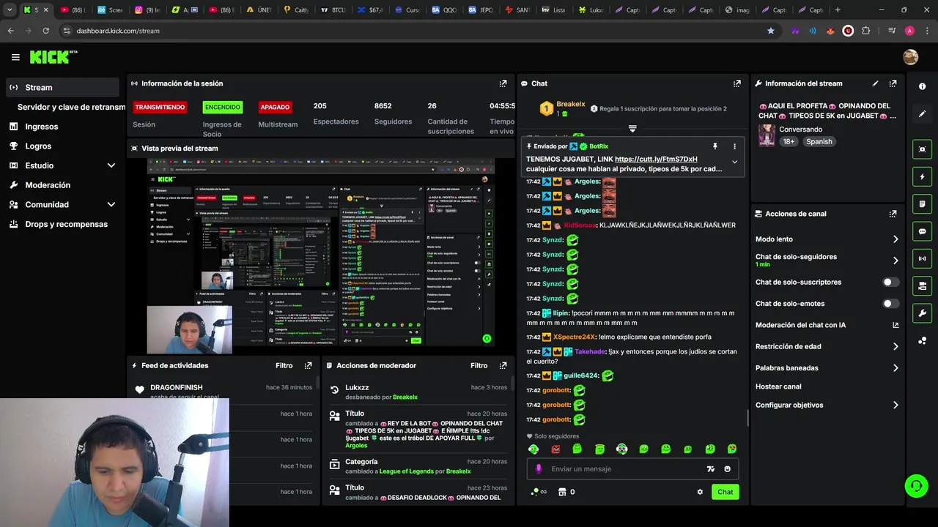Pop out the Chat panel

(x=736, y=83)
